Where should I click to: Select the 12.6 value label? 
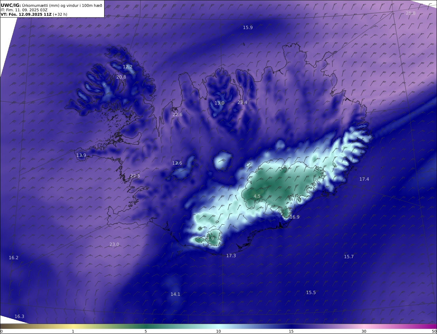pos(177,163)
